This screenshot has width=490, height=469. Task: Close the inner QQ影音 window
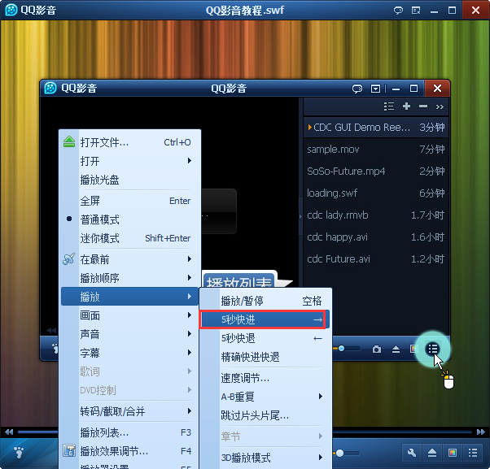437,89
